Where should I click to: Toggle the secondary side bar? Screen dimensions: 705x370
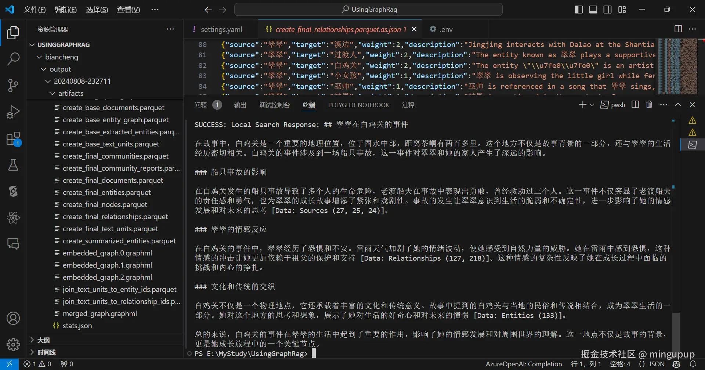click(x=608, y=10)
